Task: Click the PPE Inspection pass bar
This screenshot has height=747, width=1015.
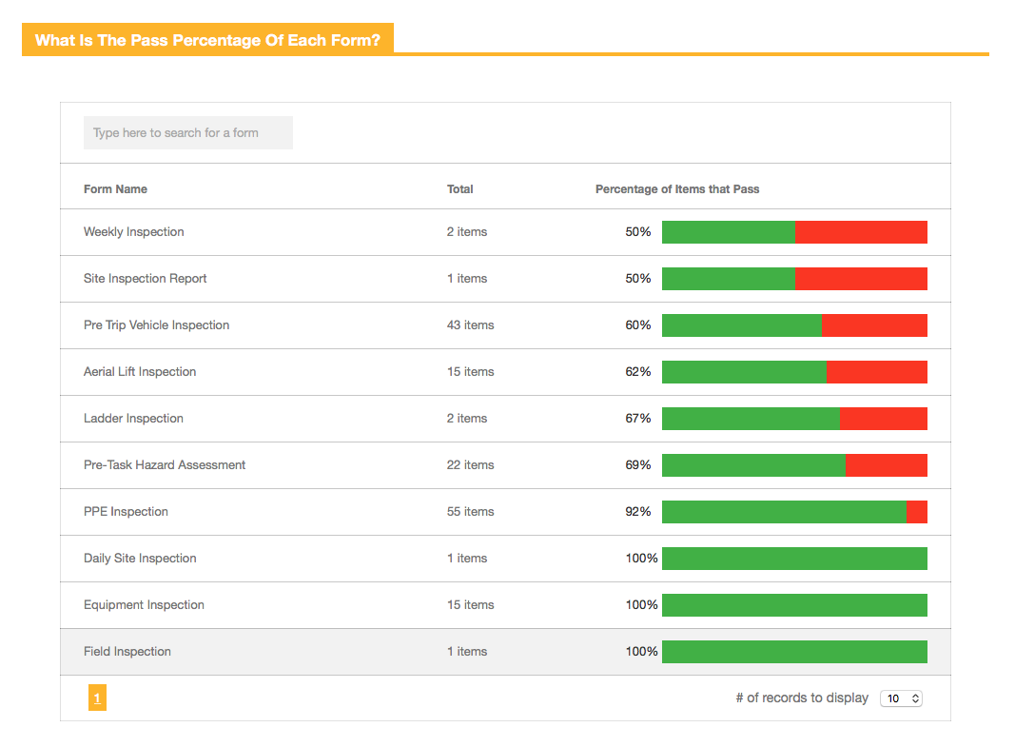Action: pos(794,512)
